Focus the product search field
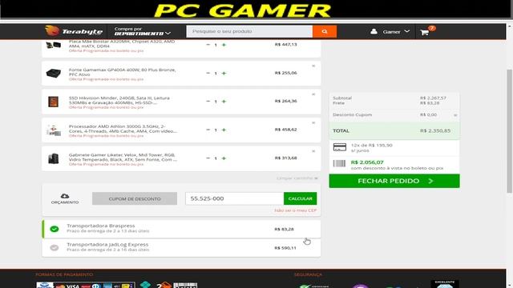The height and width of the screenshot is (288, 513). point(249,31)
